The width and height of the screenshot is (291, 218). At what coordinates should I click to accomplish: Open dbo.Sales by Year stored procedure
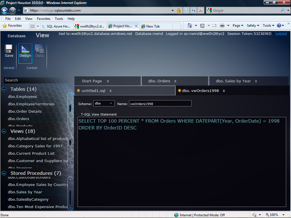click(x=25, y=192)
